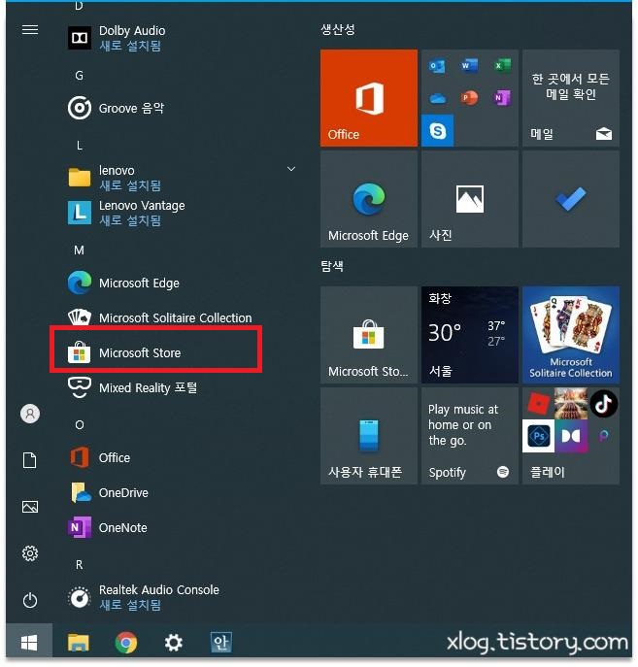The width and height of the screenshot is (638, 667).
Task: Jump to letter G section header
Action: 79,76
